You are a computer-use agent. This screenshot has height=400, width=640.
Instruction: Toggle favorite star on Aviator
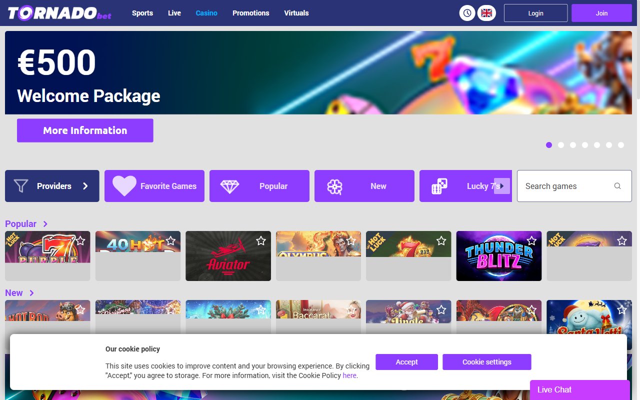click(261, 241)
